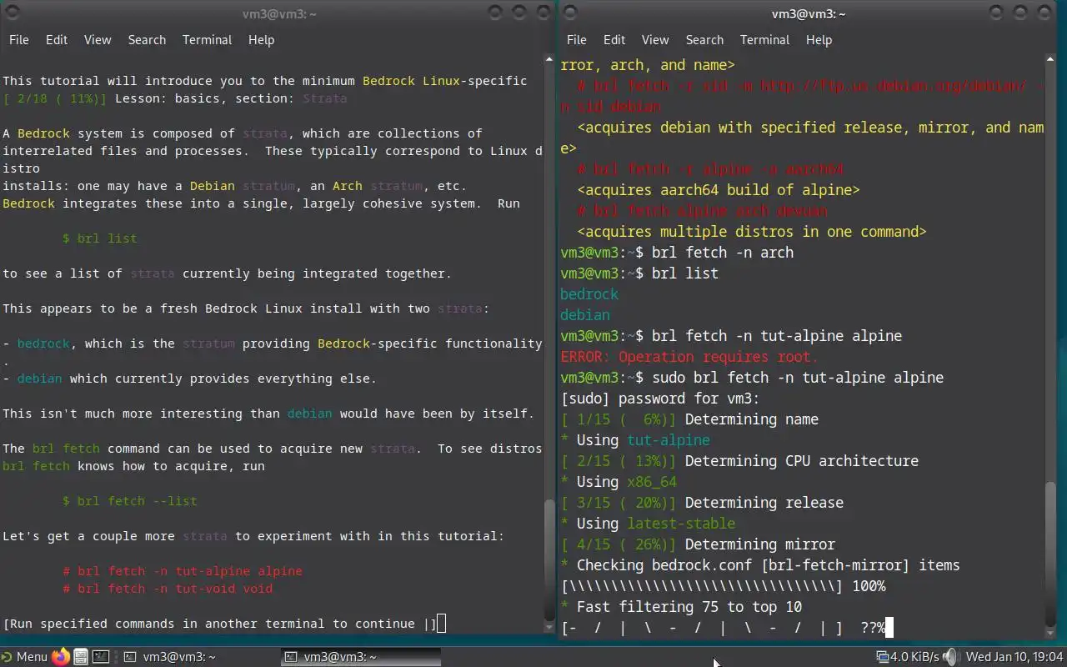Click the spinner progress line ending in ??%
1067x667 pixels.
(723, 628)
